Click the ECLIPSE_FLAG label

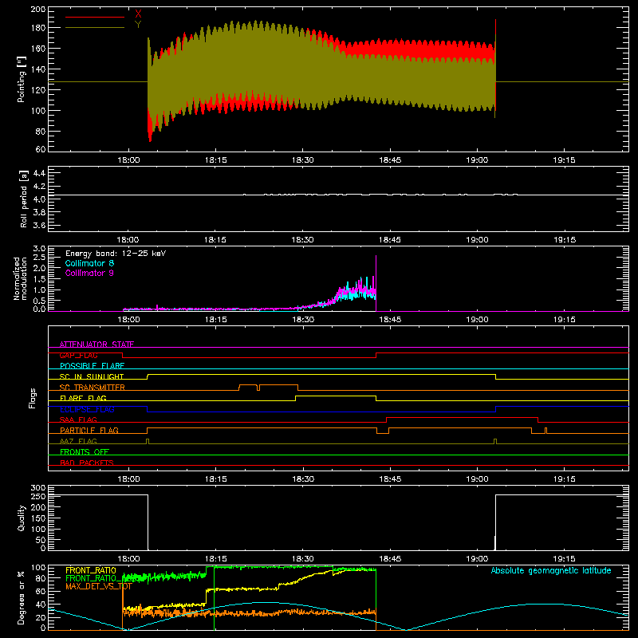click(87, 409)
